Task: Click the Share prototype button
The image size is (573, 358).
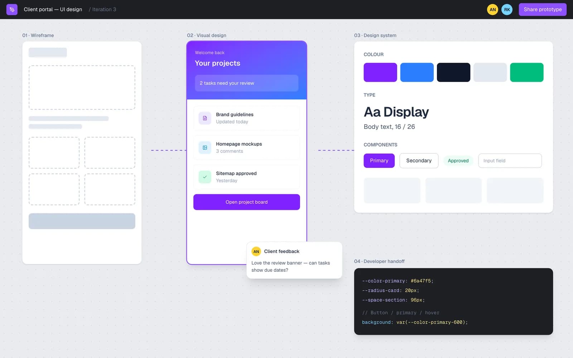Action: (543, 10)
